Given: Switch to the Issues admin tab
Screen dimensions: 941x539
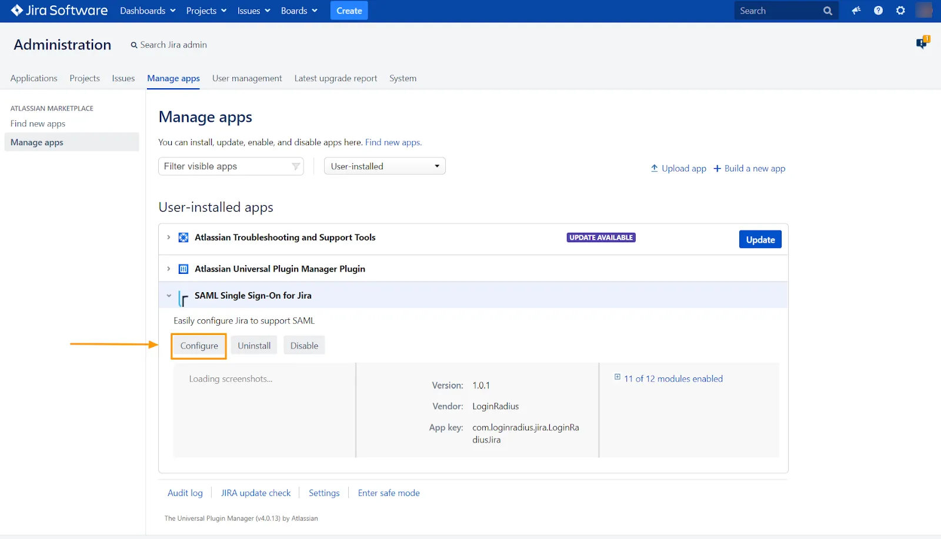Looking at the screenshot, I should [124, 78].
